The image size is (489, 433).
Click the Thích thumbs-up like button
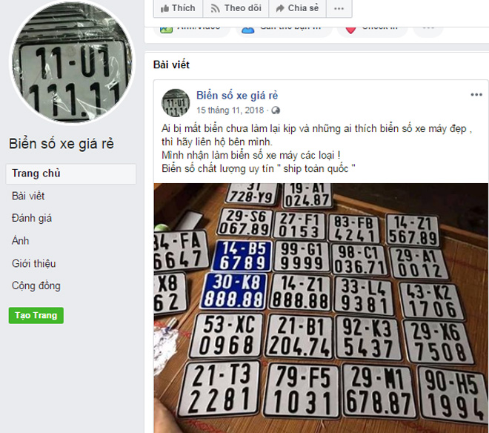(x=178, y=8)
